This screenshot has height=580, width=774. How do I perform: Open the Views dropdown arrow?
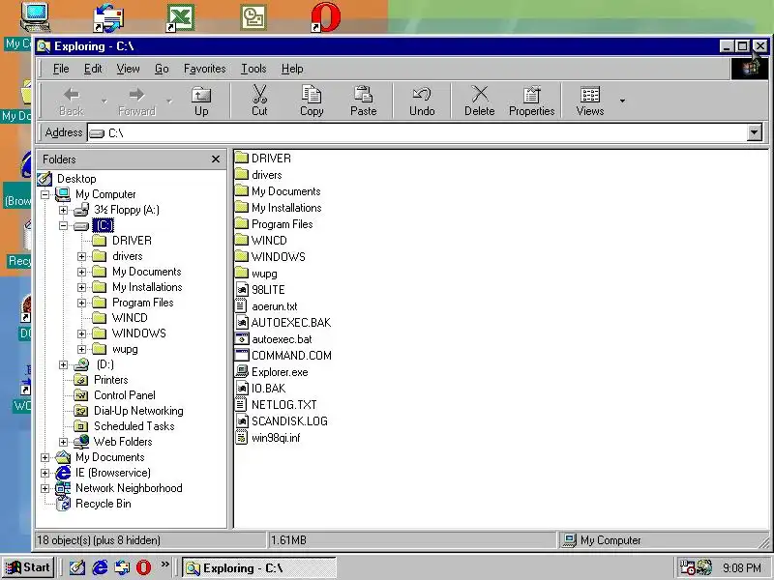pos(622,101)
